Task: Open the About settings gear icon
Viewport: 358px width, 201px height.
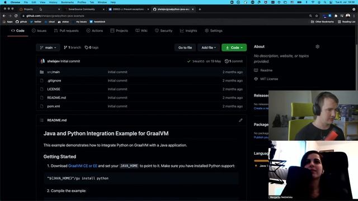Action: pyautogui.click(x=317, y=46)
